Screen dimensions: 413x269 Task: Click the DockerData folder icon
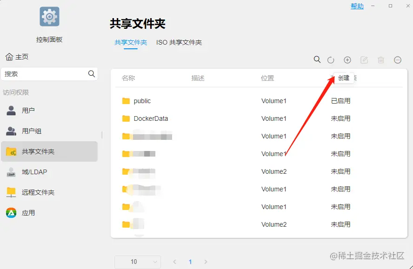[126, 118]
